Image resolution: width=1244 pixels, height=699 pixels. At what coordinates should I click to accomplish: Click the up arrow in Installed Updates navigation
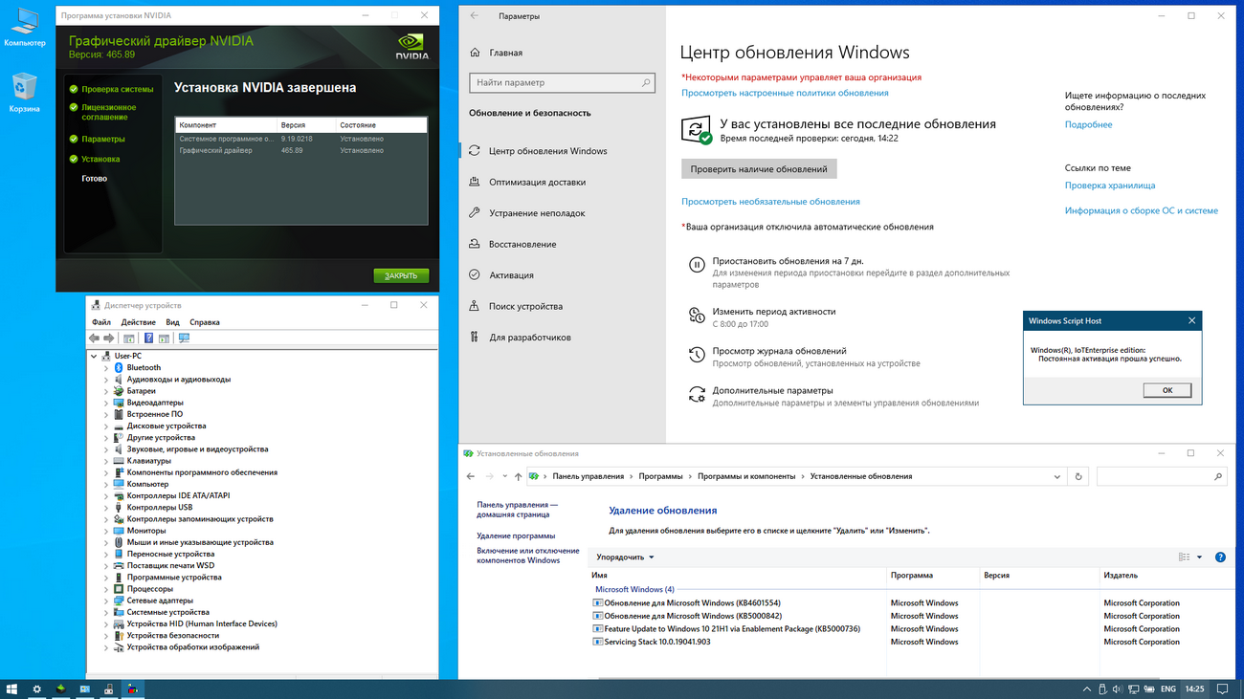coord(518,476)
